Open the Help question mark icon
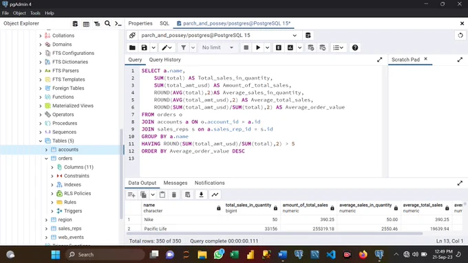 coord(355,47)
